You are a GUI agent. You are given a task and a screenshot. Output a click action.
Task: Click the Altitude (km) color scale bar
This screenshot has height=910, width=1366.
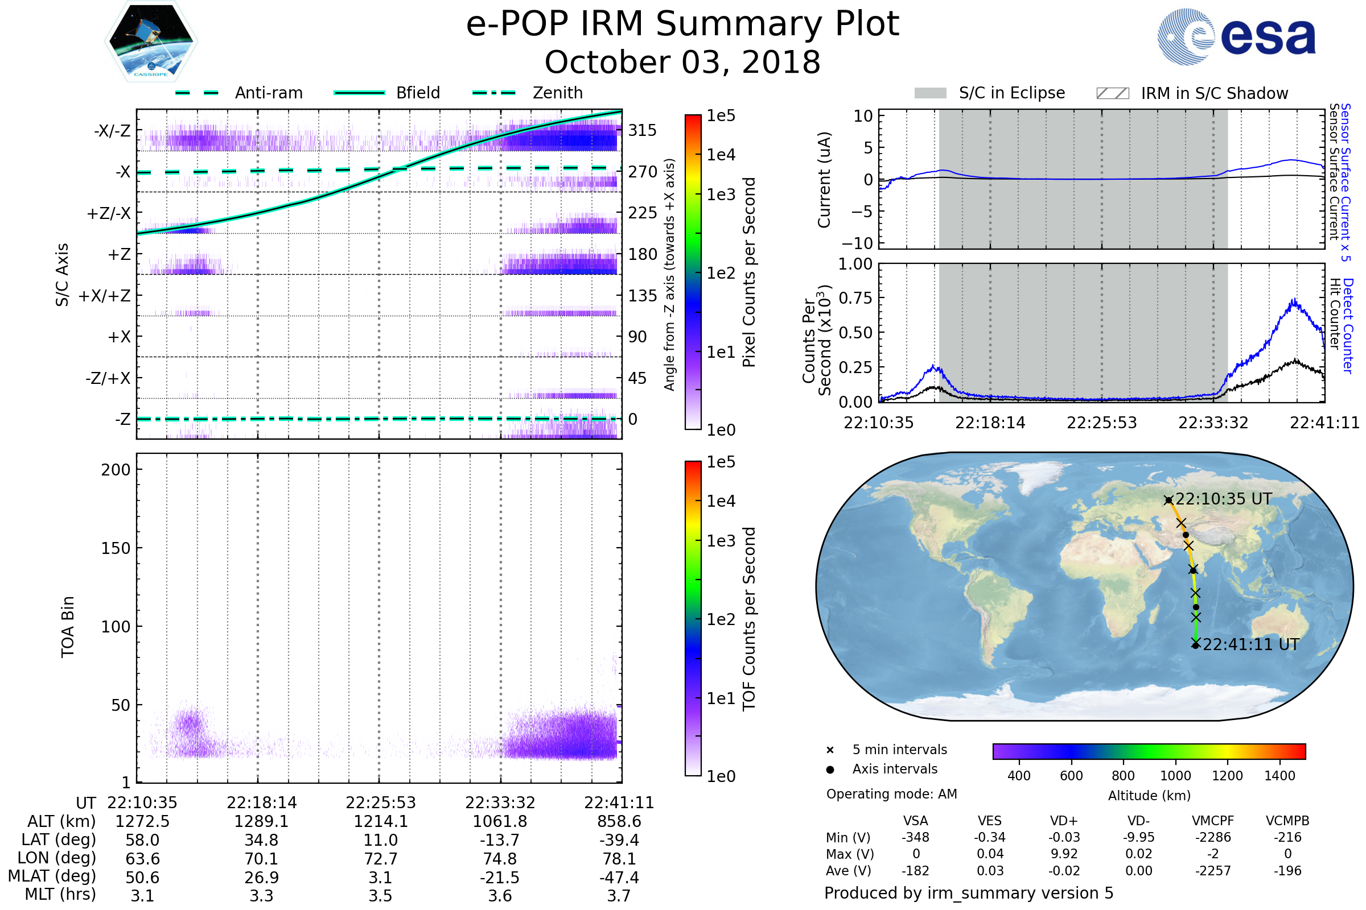point(1149,751)
